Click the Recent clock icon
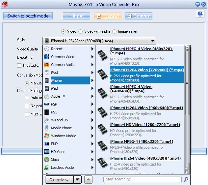Image resolution: width=208 pixels, height=185 pixels. pyautogui.click(x=47, y=49)
